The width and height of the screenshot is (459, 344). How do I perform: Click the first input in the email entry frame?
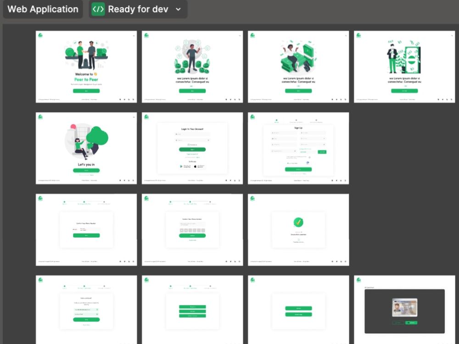(x=86, y=310)
